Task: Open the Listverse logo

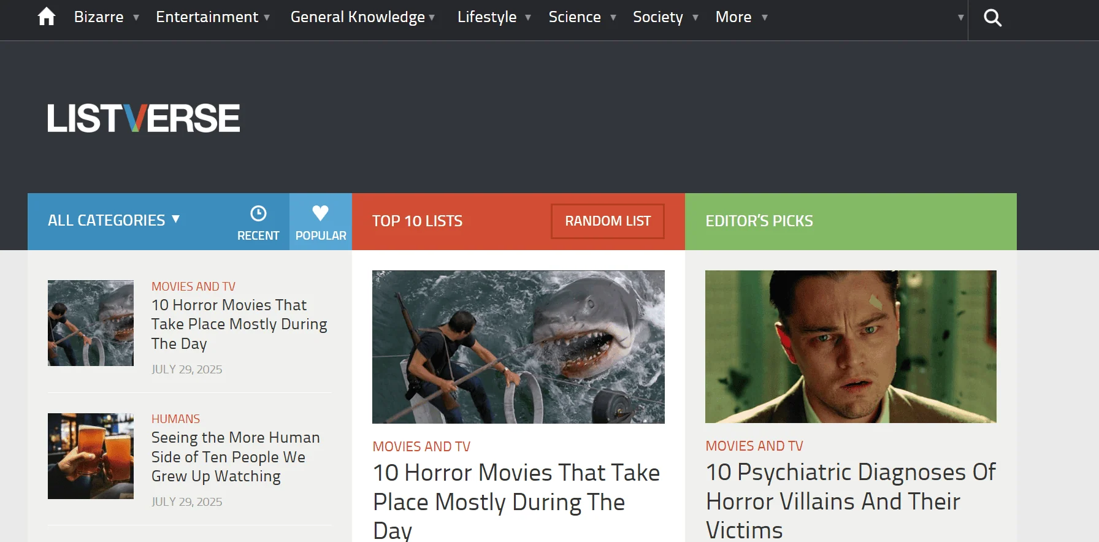Action: click(x=144, y=118)
